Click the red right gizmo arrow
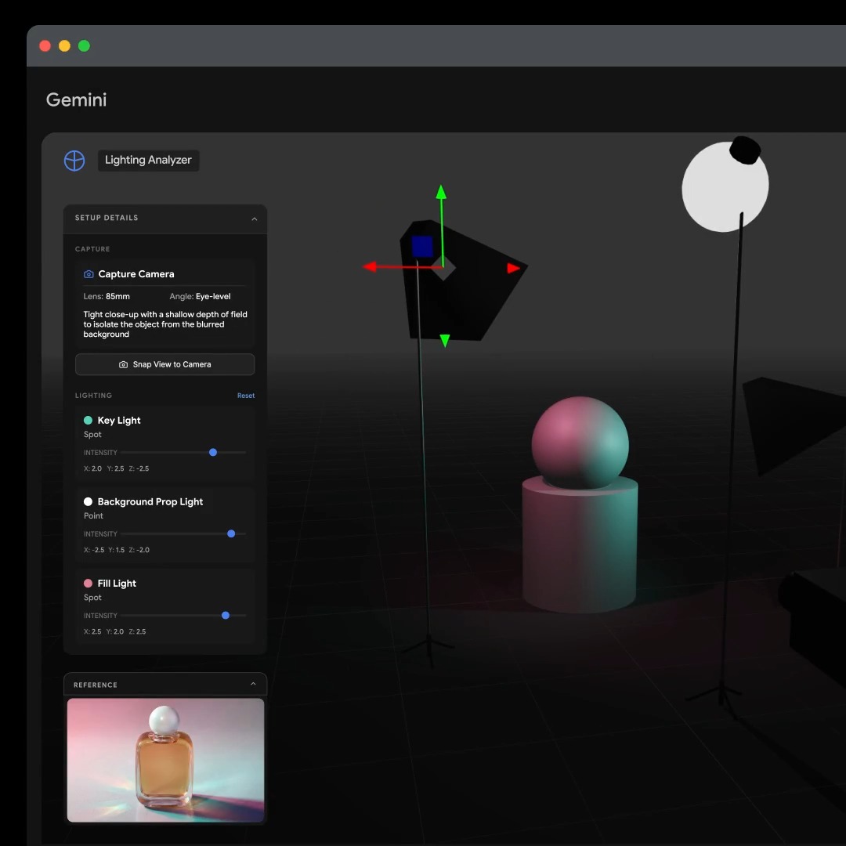 tap(514, 268)
